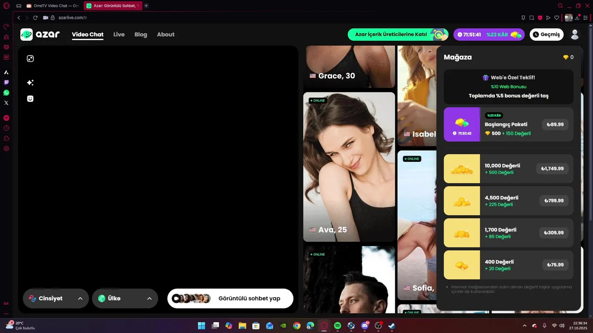The width and height of the screenshot is (593, 333).
Task: Open Sofia profile card
Action: (417, 225)
